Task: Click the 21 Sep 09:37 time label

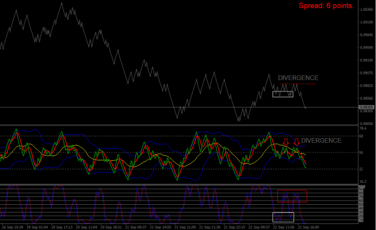Action: point(136,227)
